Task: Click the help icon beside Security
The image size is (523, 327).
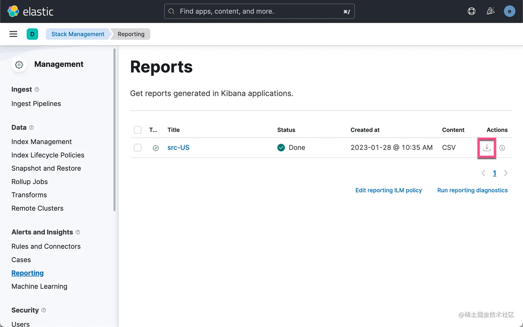Action: [44, 310]
